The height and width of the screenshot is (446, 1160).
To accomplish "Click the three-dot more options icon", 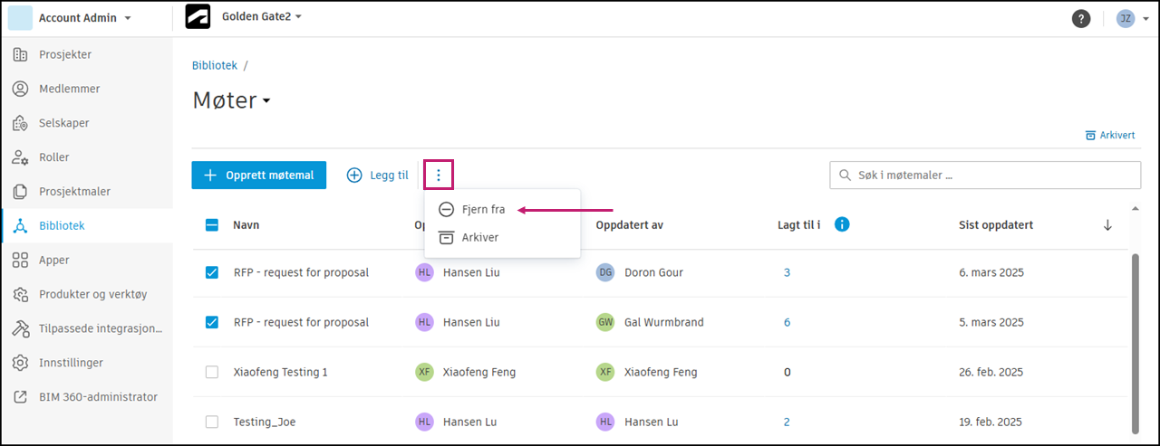I will point(439,176).
